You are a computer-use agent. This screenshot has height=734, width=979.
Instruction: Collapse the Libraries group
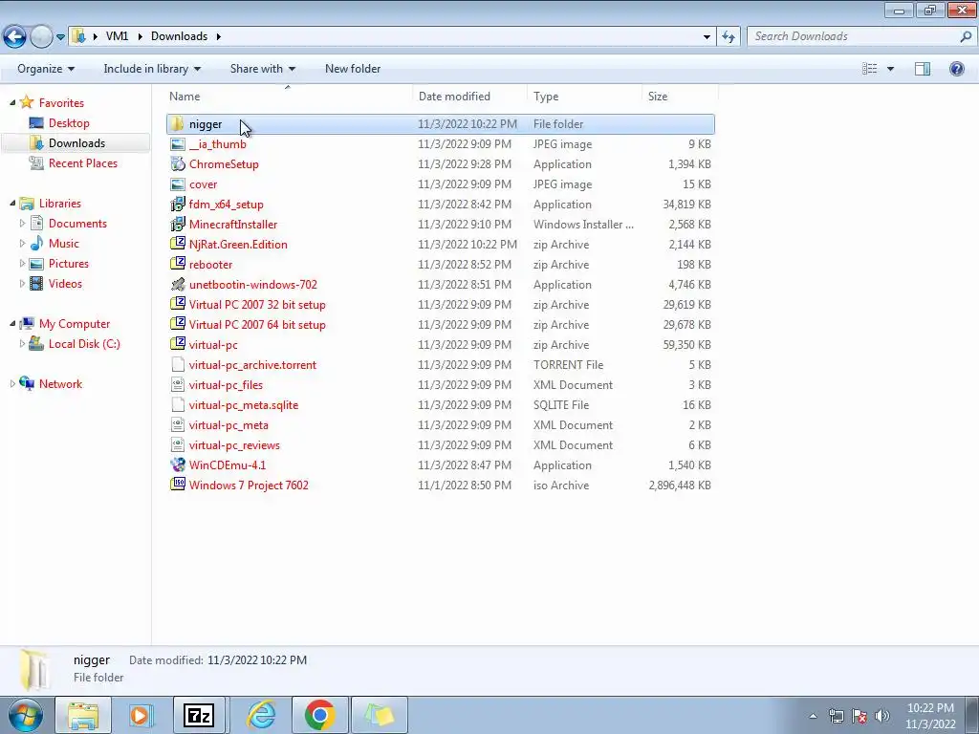coord(13,203)
